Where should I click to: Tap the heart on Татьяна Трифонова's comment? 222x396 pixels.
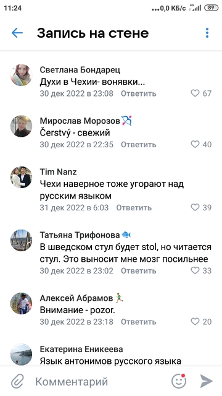[x=195, y=271]
